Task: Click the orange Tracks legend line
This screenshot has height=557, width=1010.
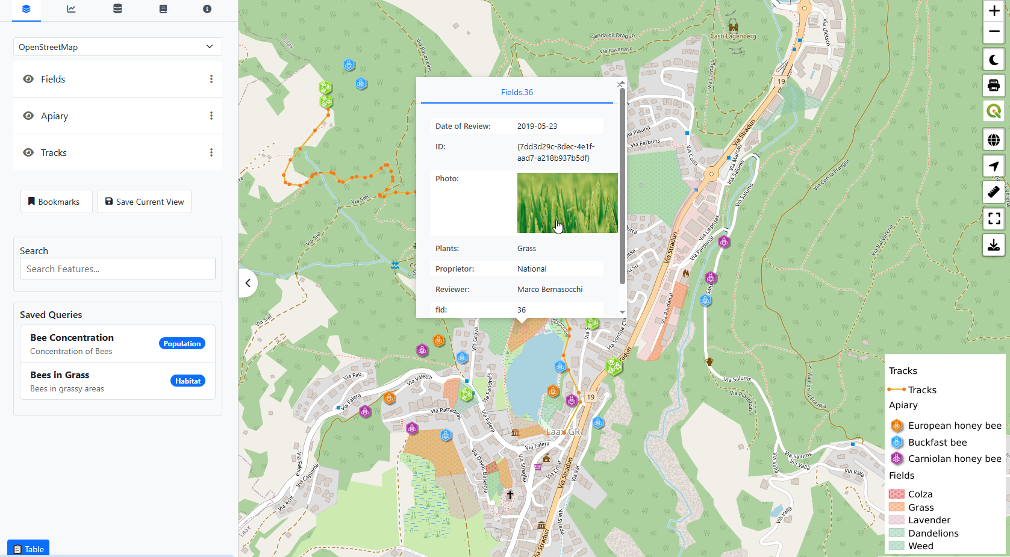Action: pyautogui.click(x=897, y=390)
